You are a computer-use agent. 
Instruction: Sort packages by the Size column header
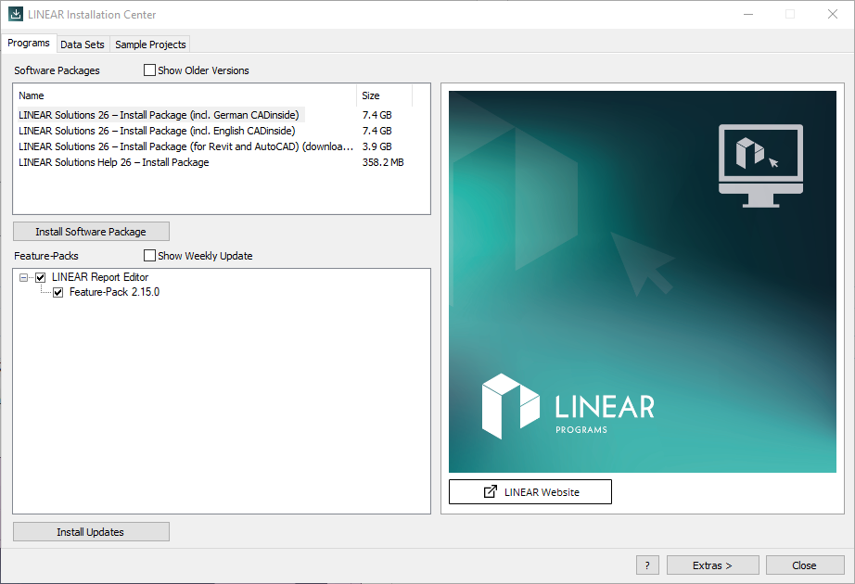click(x=385, y=95)
